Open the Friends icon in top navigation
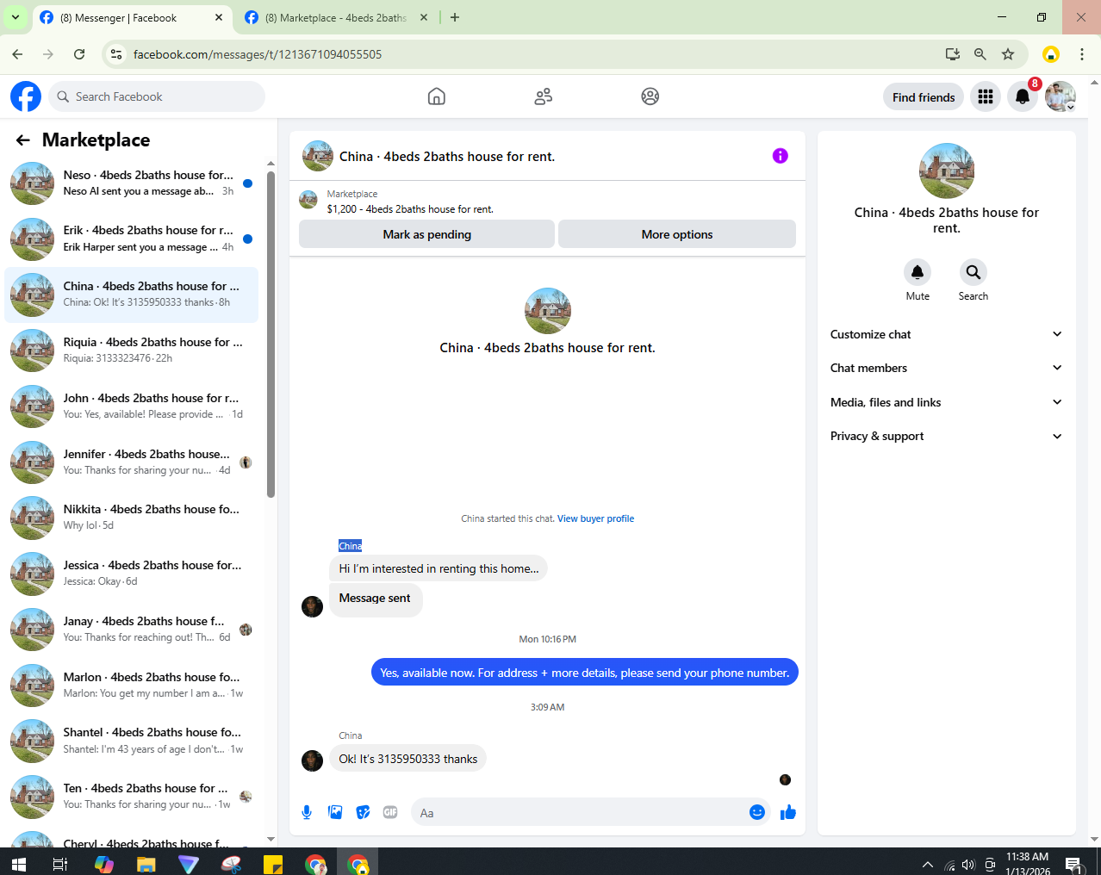1101x875 pixels. point(543,96)
